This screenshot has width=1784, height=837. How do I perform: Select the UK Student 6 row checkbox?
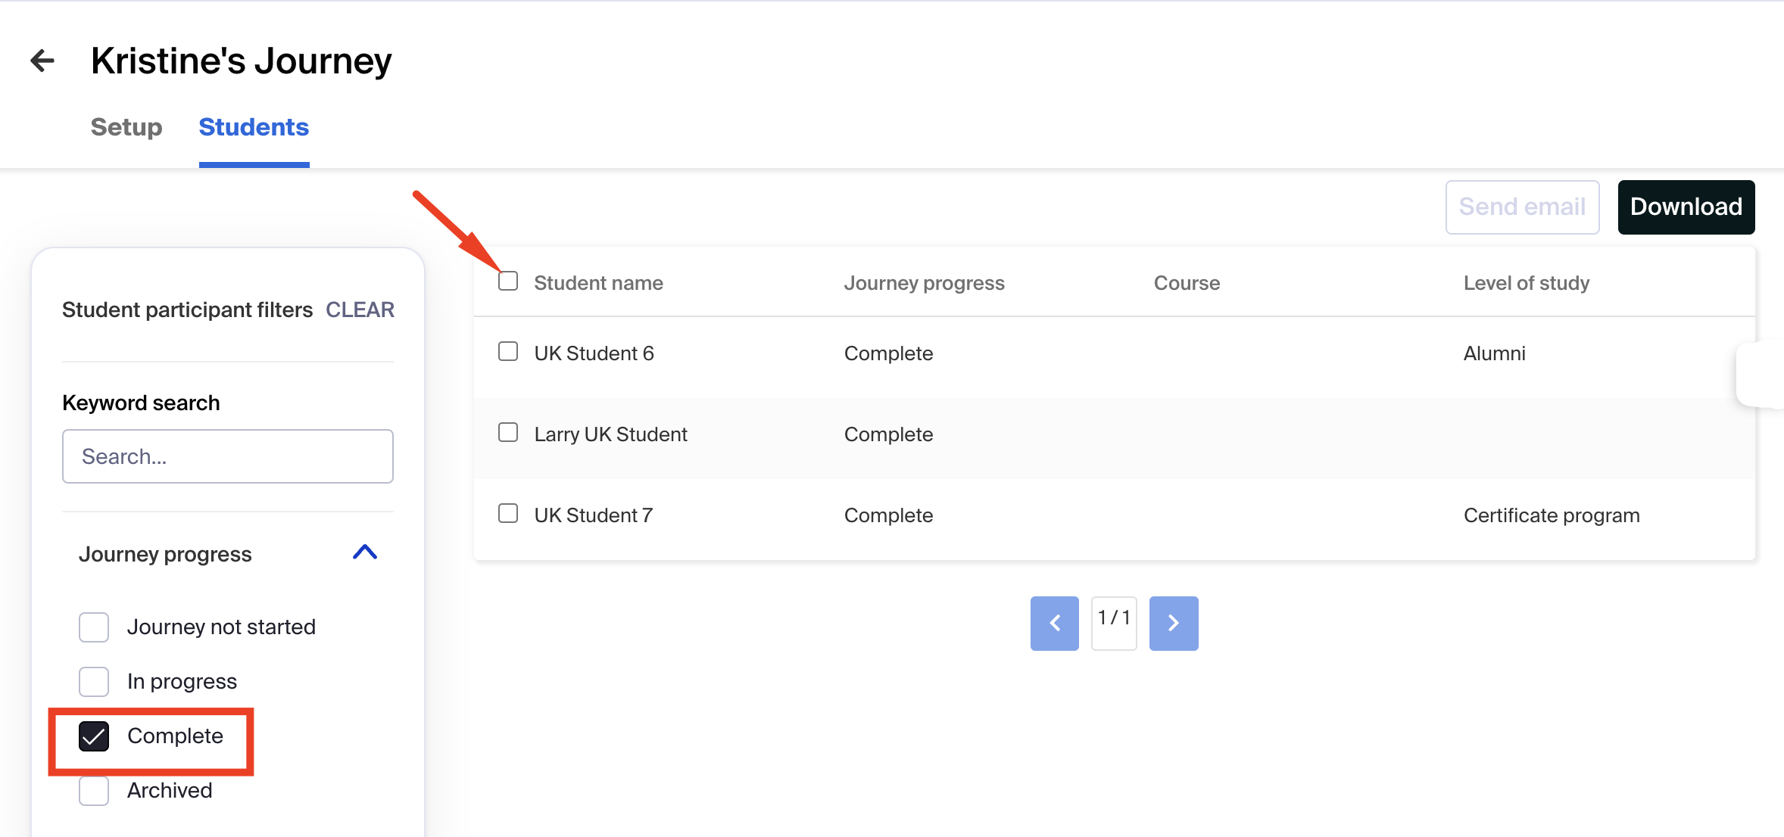[x=508, y=351]
